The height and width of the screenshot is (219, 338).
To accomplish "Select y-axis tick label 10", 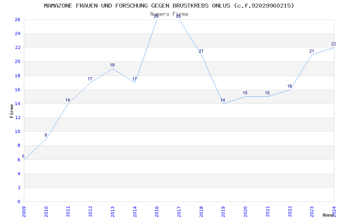I will point(17,131).
